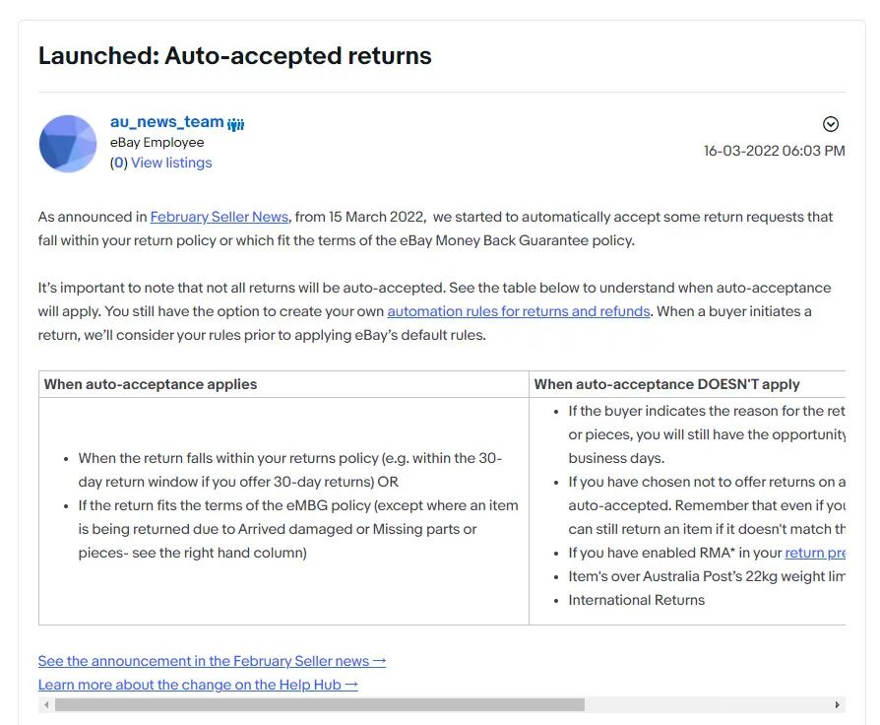Click the (0) feedback score link
Viewport: 880px width, 725px height.
pos(118,163)
